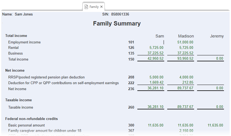
Task: Click the Madison column header
Action: click(x=186, y=36)
